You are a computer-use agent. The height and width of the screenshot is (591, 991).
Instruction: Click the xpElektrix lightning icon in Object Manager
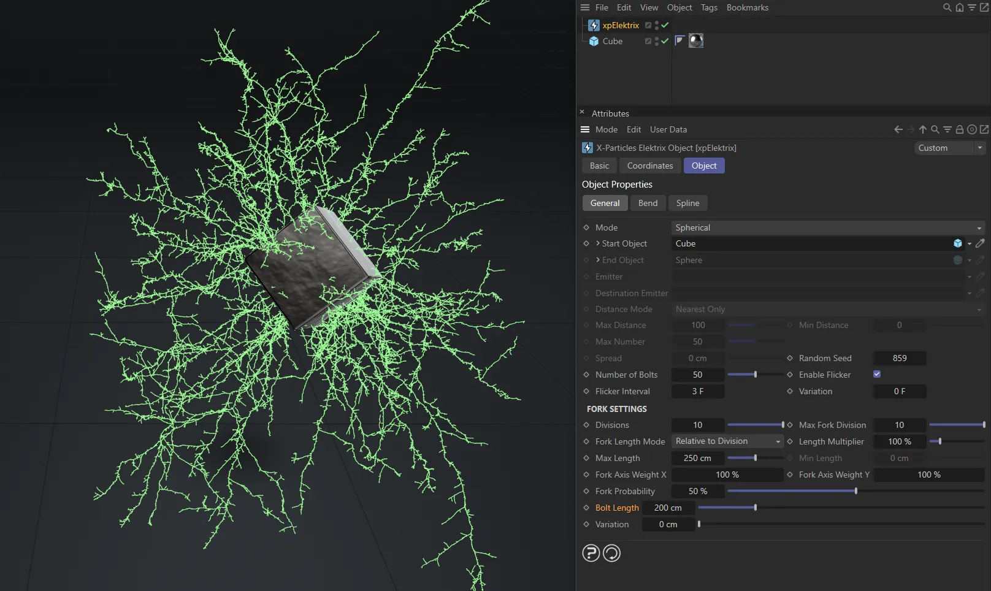click(593, 25)
